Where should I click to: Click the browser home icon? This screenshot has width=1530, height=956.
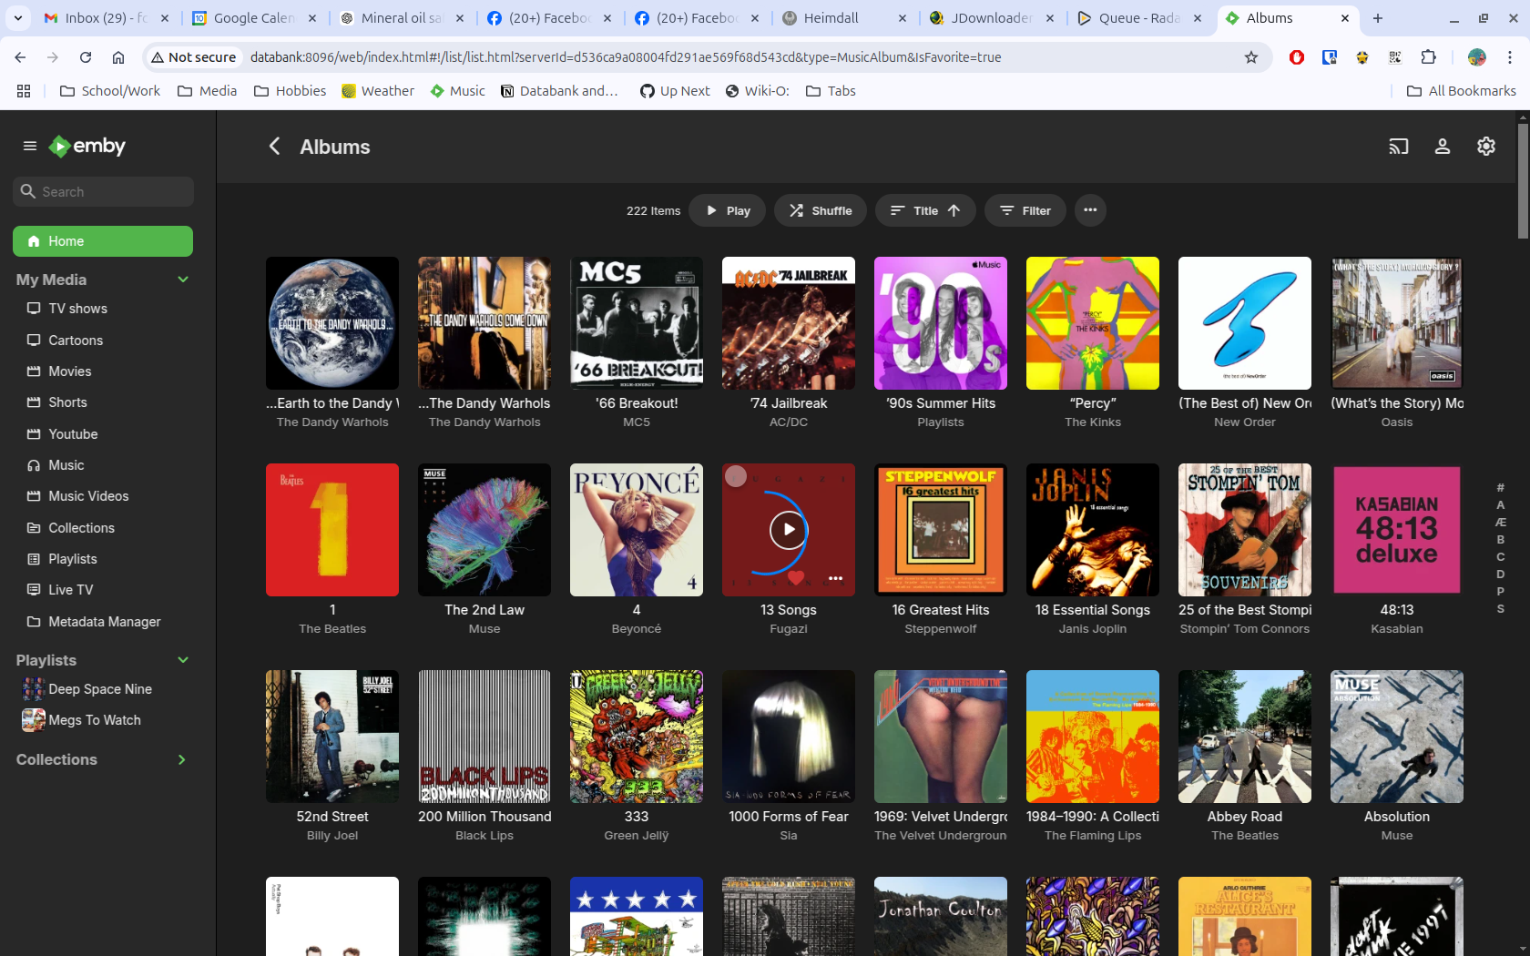coord(118,57)
